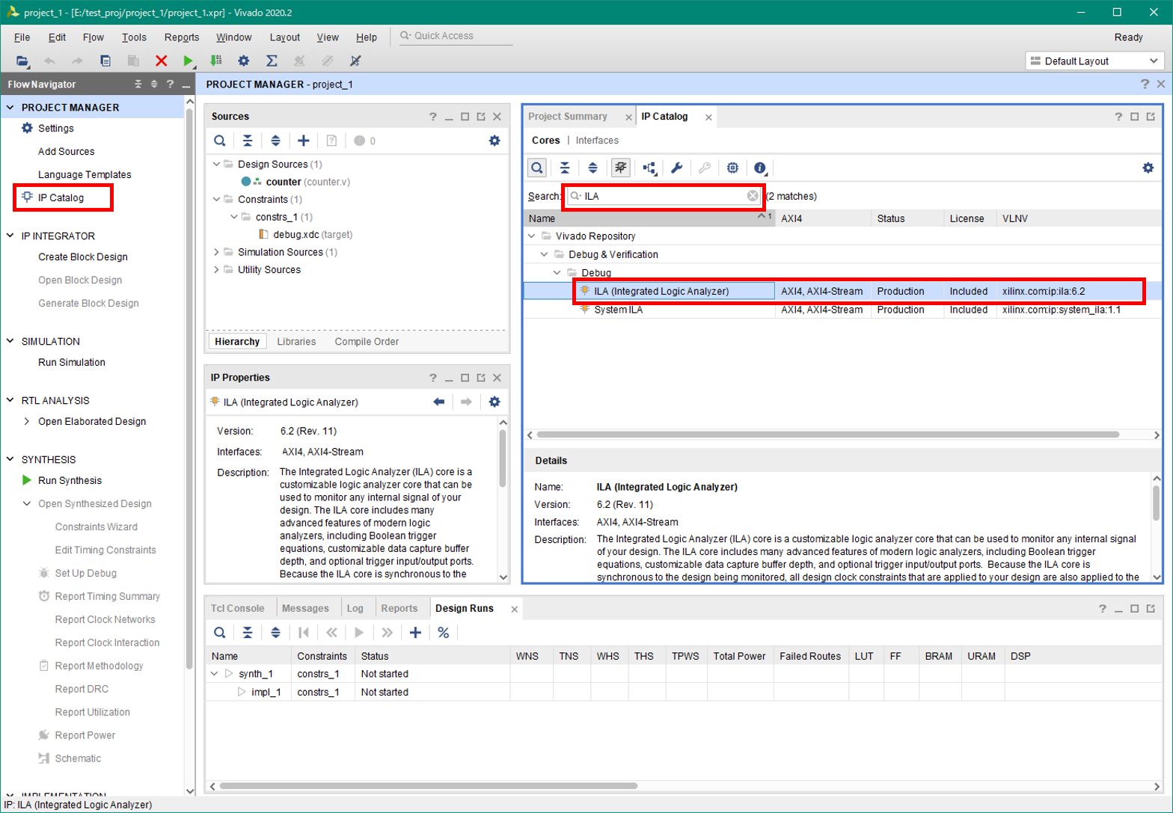
Task: Open the Flow menu
Action: tap(94, 37)
